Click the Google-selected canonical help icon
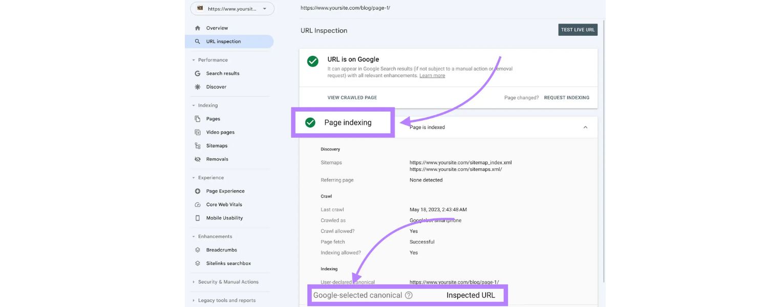The width and height of the screenshot is (768, 307). point(409,295)
